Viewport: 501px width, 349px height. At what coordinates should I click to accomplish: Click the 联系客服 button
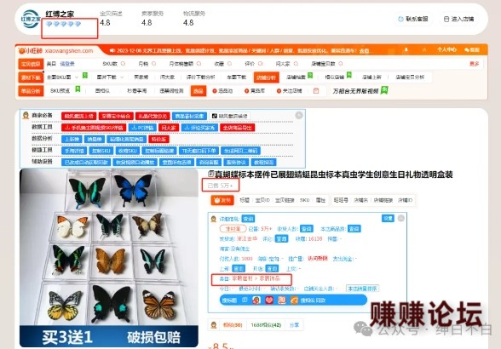tap(413, 19)
